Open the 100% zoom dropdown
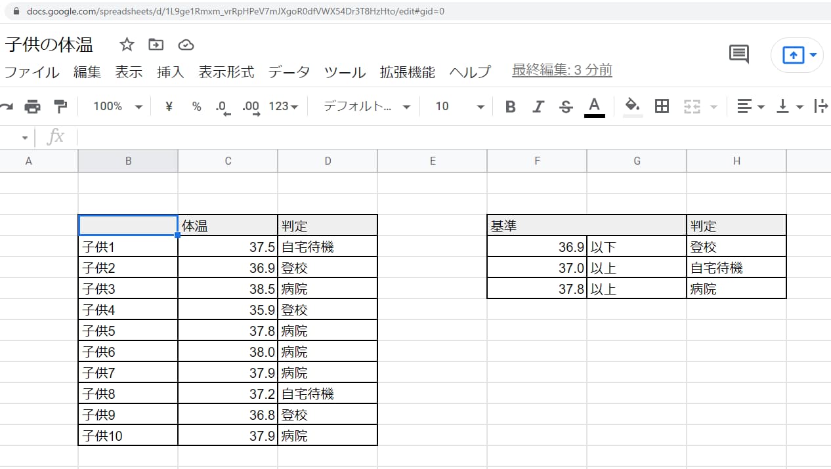This screenshot has width=831, height=469. coord(117,106)
